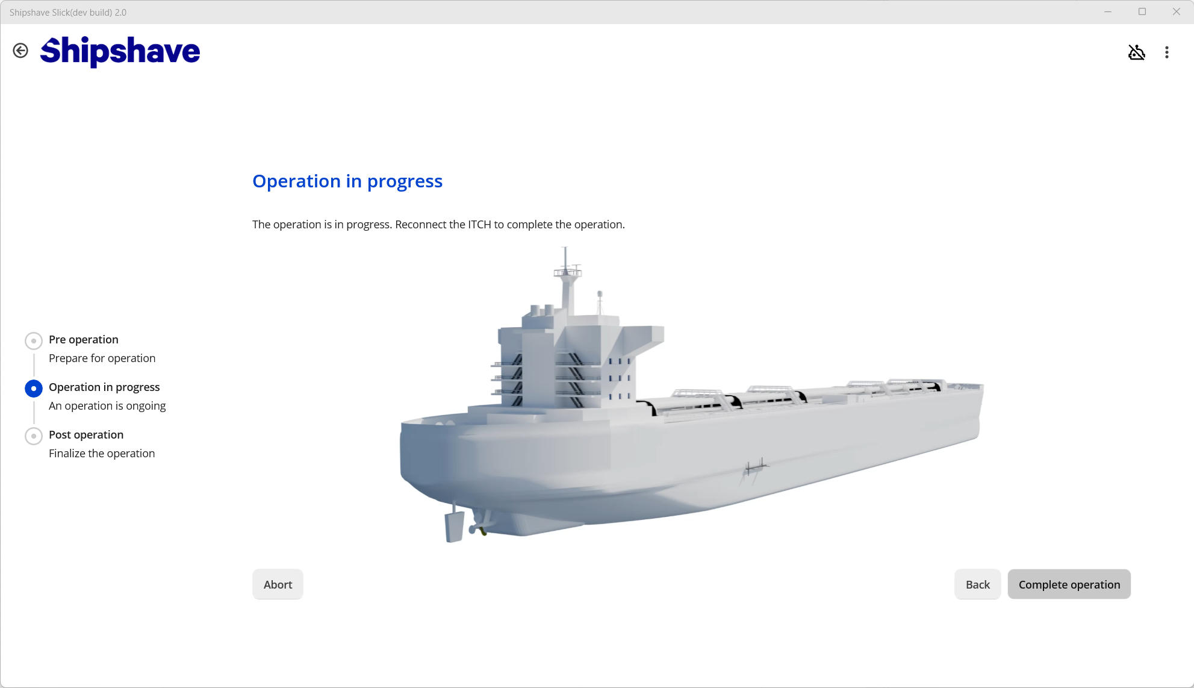Click the Pre operation step label

click(84, 340)
